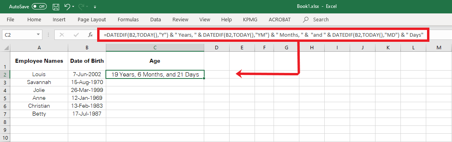
Task: Select the 13-Feb-1983 date cell
Action: [x=87, y=106]
